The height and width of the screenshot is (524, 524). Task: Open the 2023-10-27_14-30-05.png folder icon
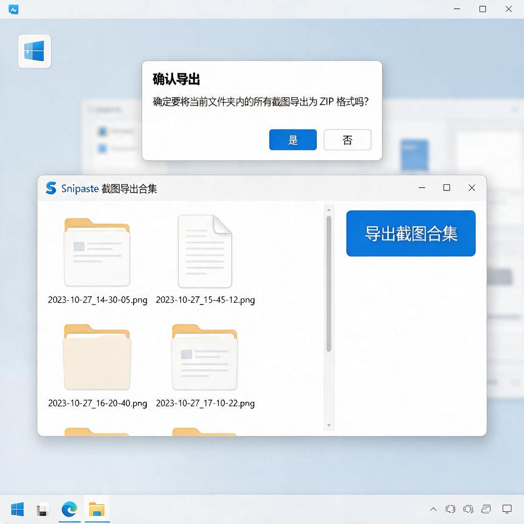point(97,252)
